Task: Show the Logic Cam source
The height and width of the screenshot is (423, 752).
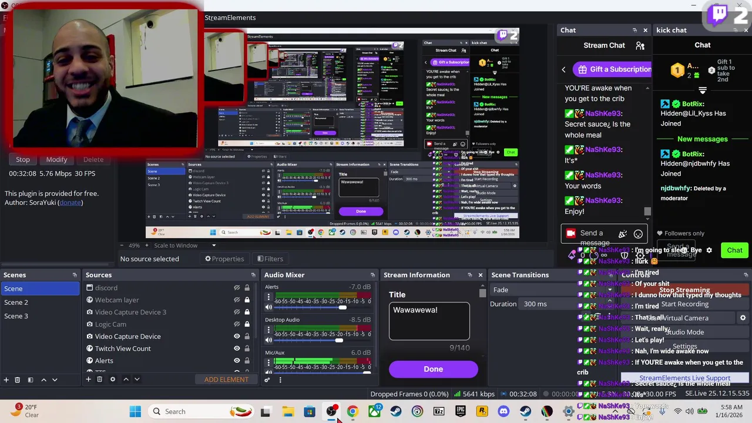Action: (x=237, y=324)
